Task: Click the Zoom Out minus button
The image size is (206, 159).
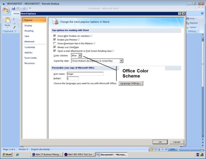Action: [x=178, y=149]
